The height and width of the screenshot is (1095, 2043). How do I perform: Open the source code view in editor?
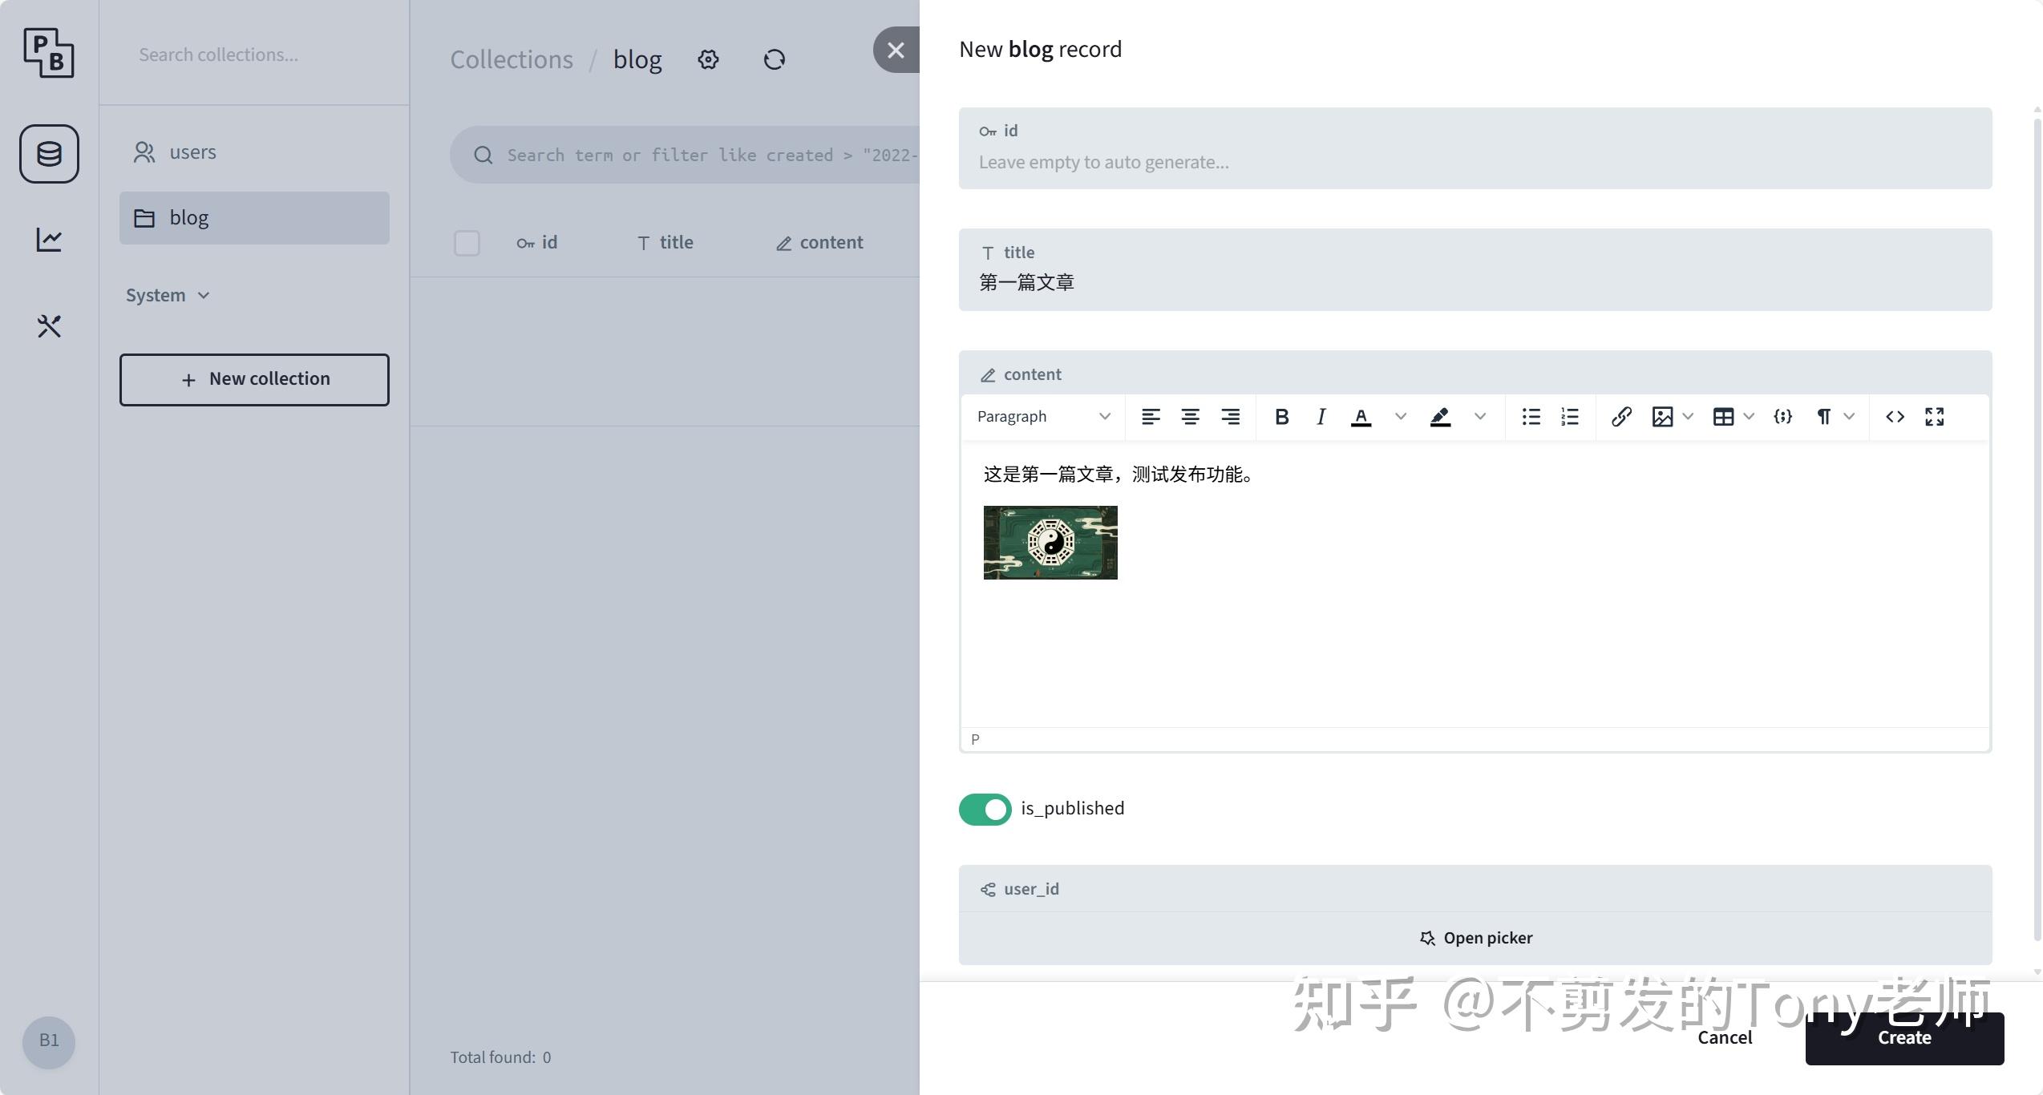1895,416
